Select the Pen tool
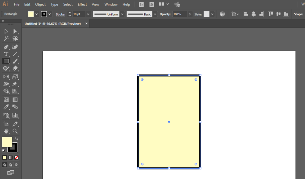305x179 pixels. (6, 47)
